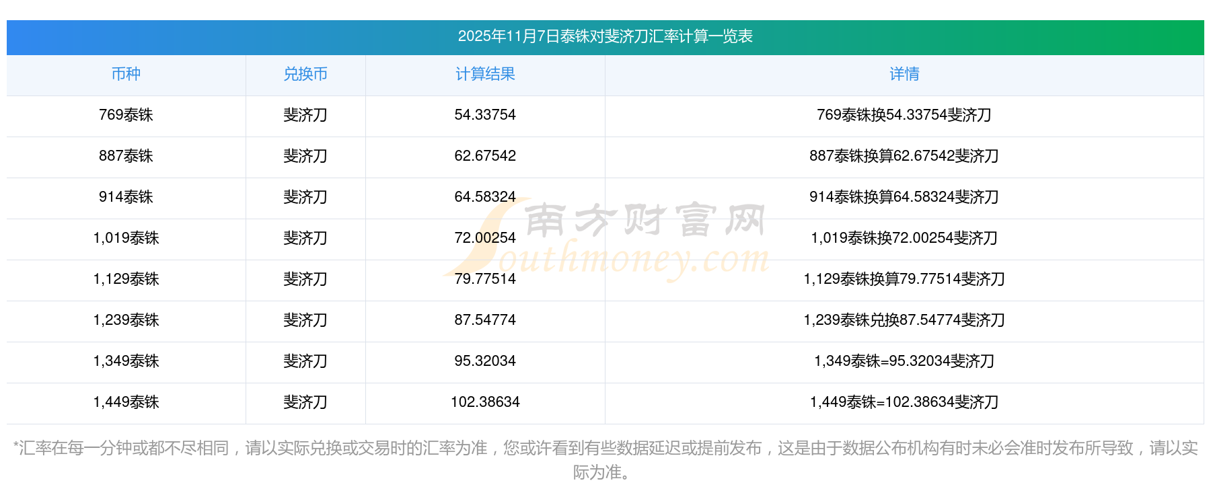The height and width of the screenshot is (493, 1211).
Task: Click the 计算结果 column header
Action: tap(485, 74)
